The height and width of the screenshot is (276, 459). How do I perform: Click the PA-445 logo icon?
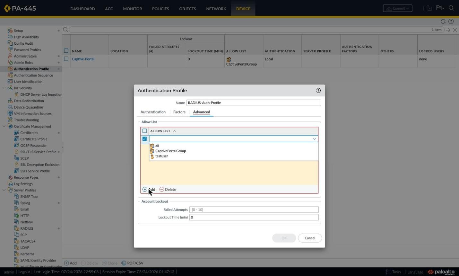pyautogui.click(x=7, y=8)
